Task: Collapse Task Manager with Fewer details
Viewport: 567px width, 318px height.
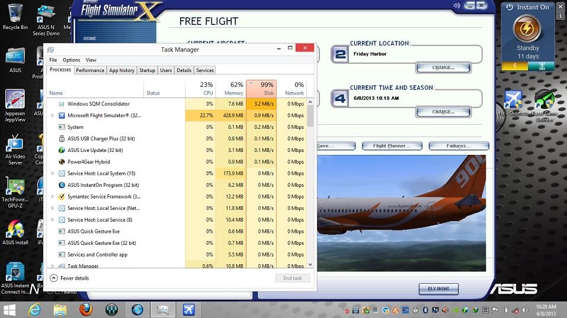Action: [69, 278]
